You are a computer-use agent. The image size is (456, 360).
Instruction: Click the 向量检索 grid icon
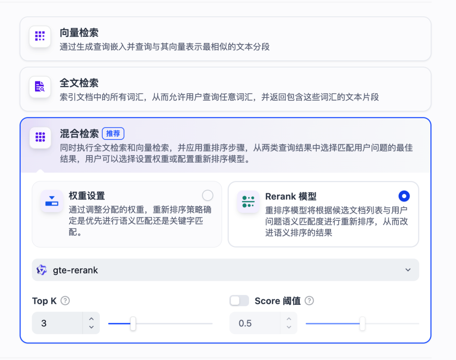click(x=39, y=36)
